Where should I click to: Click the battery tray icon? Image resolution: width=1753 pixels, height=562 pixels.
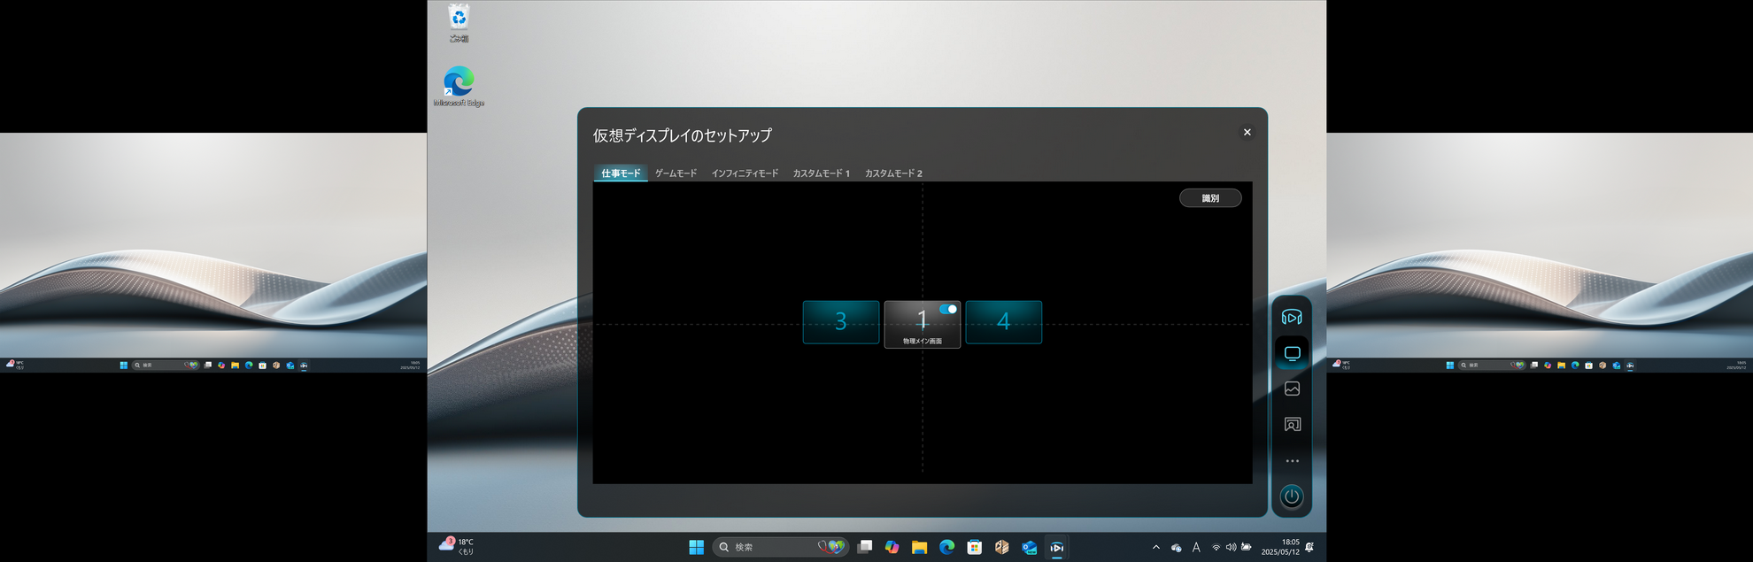point(1247,547)
